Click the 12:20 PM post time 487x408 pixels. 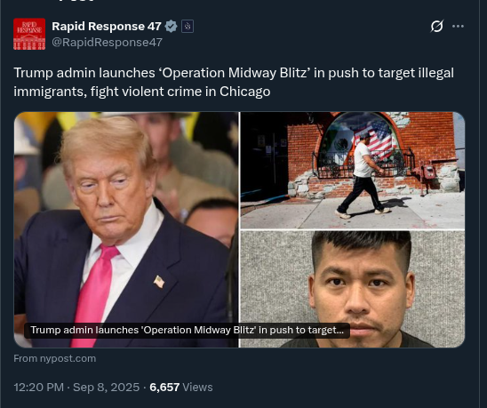(x=39, y=388)
